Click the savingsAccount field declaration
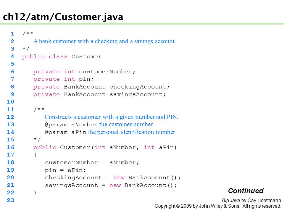The height and width of the screenshot is (213, 284). pos(99,94)
